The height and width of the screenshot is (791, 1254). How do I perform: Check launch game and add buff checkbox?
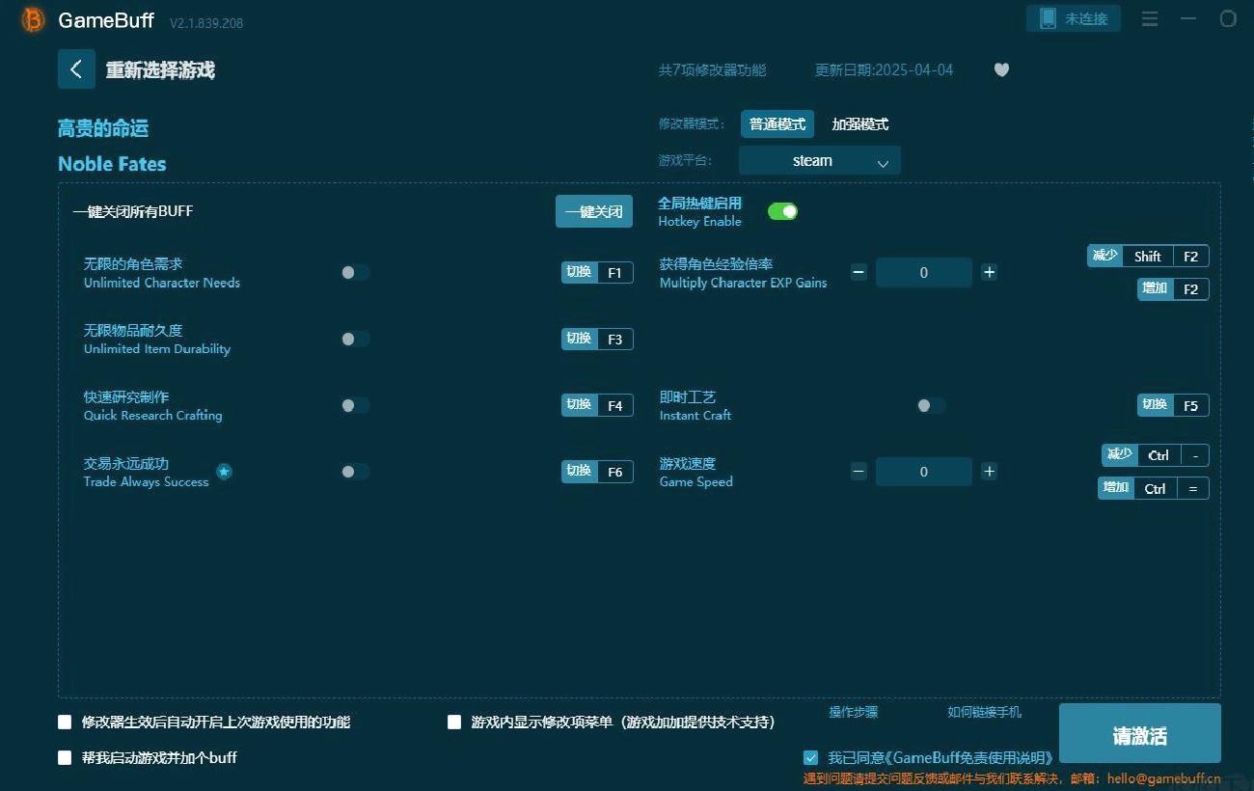point(65,757)
